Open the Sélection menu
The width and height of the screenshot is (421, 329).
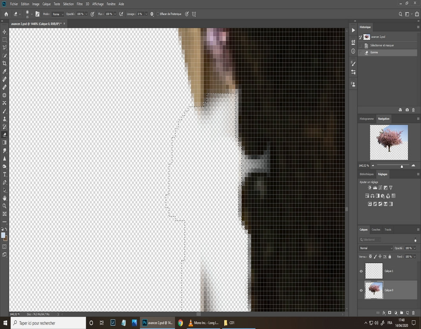[69, 4]
